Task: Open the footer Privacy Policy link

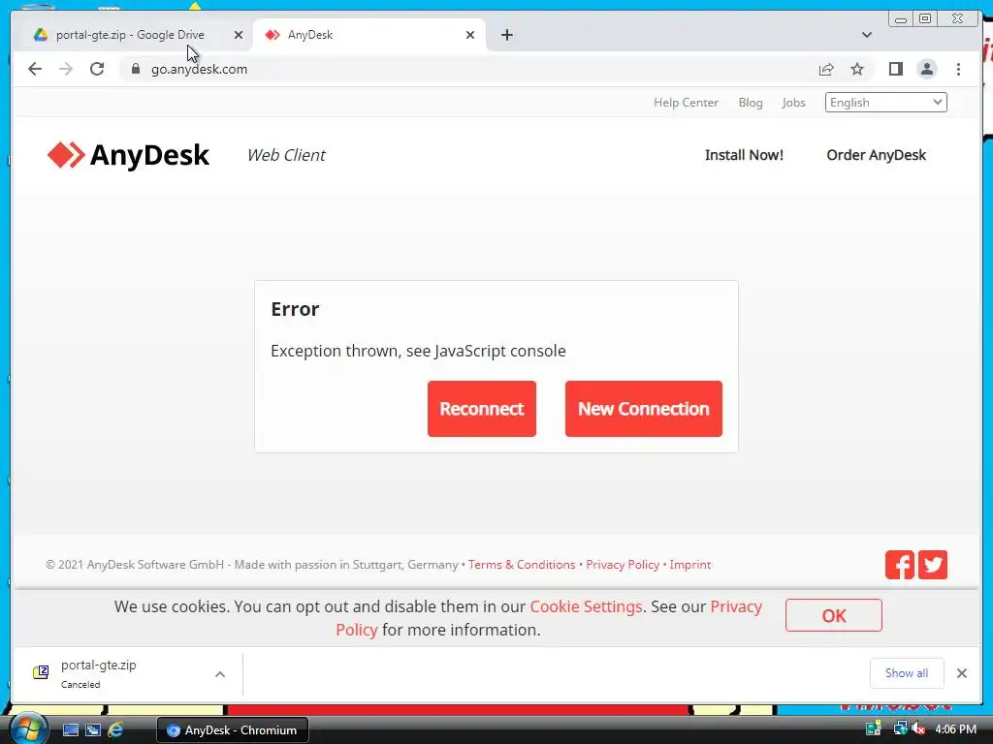Action: point(623,565)
